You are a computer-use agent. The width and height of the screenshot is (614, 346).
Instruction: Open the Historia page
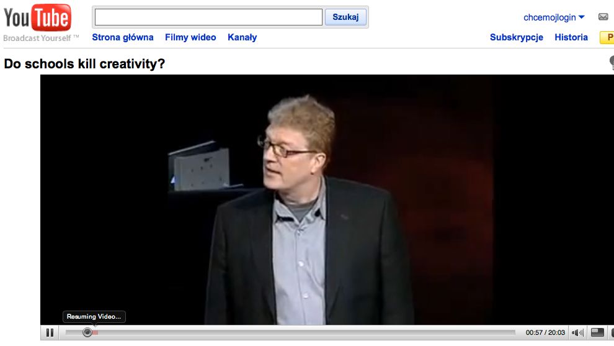click(571, 37)
